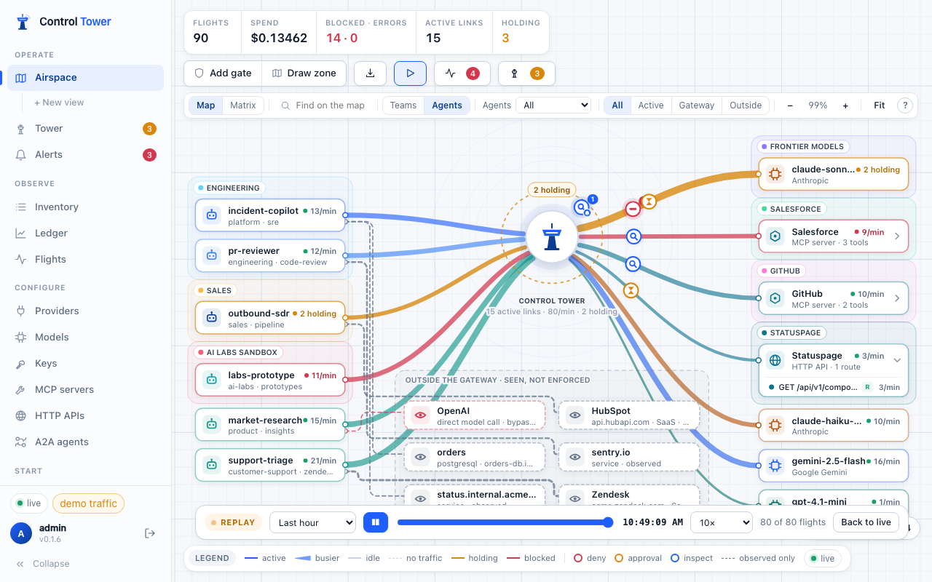Open the Airspace page

coord(85,78)
